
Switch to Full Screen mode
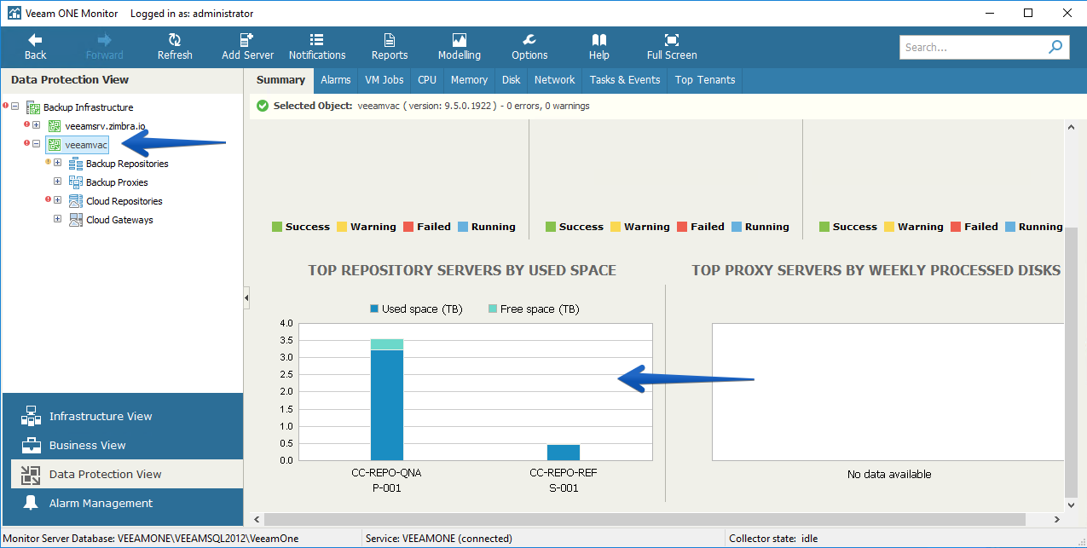click(x=672, y=40)
